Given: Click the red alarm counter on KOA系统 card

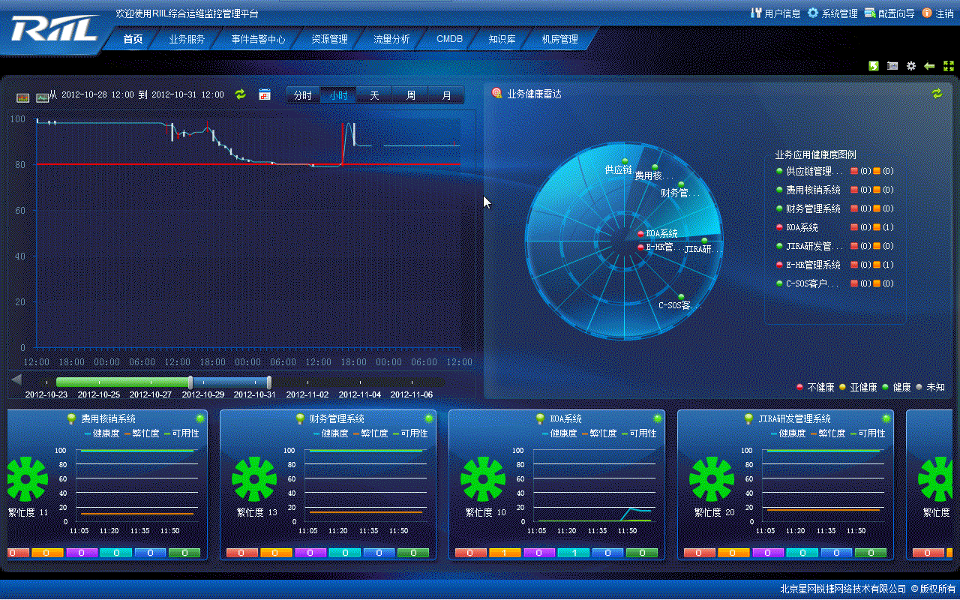Looking at the screenshot, I should (470, 553).
